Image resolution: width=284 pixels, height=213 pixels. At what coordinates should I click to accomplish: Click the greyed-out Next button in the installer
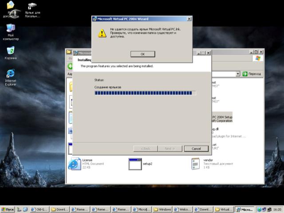(170, 149)
